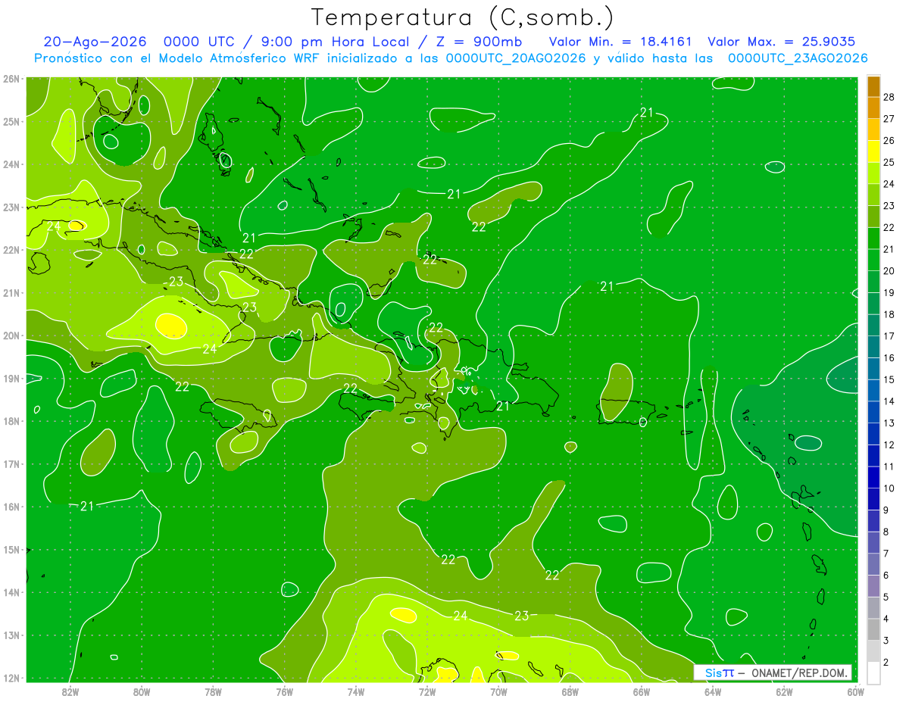Pick legend color band between 27 and 28
The image size is (909, 702).
[873, 108]
